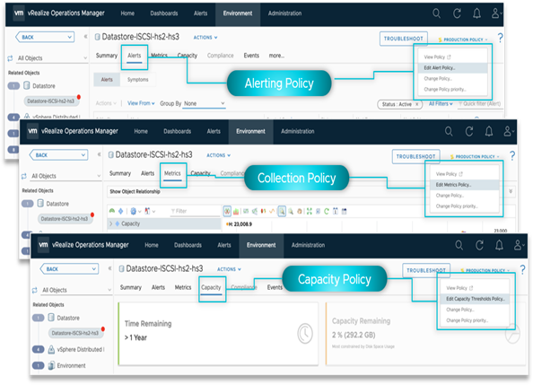Click Show Object Relationship in middle window
Viewport: 533px width, 385px height.
click(x=135, y=191)
